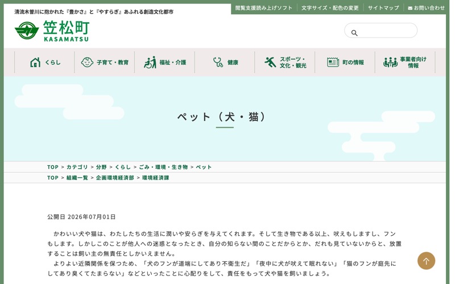Click the 笠松町 KASAMATSU site title
The height and width of the screenshot is (284, 455).
pyautogui.click(x=67, y=31)
